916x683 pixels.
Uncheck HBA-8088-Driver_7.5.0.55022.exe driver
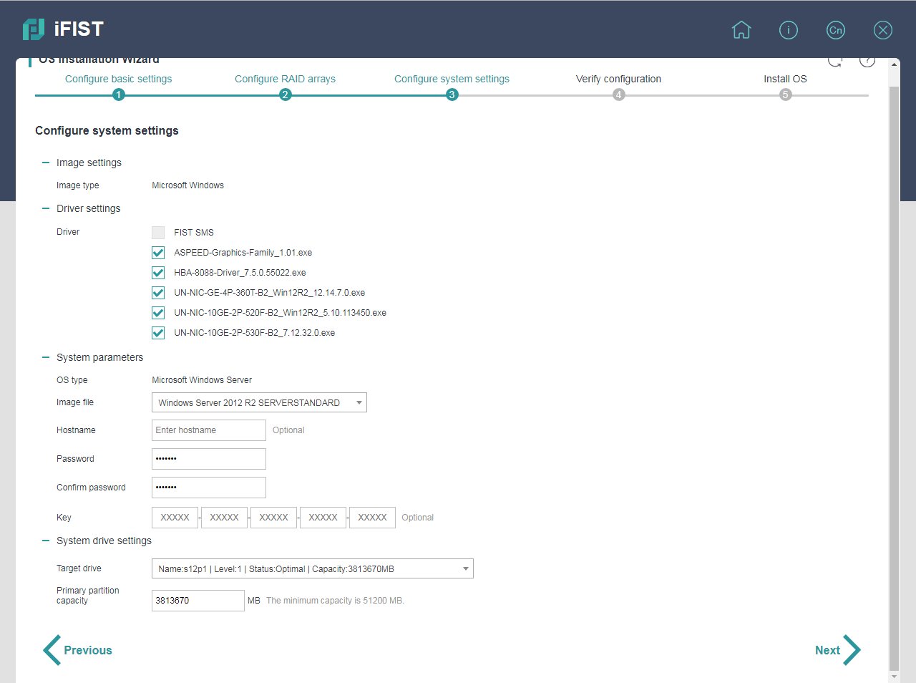tap(158, 273)
